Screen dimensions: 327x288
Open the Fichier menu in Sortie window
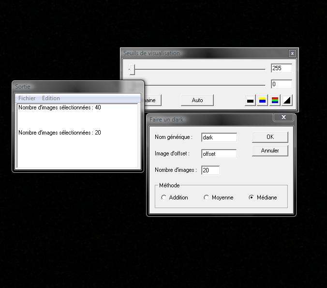27,98
